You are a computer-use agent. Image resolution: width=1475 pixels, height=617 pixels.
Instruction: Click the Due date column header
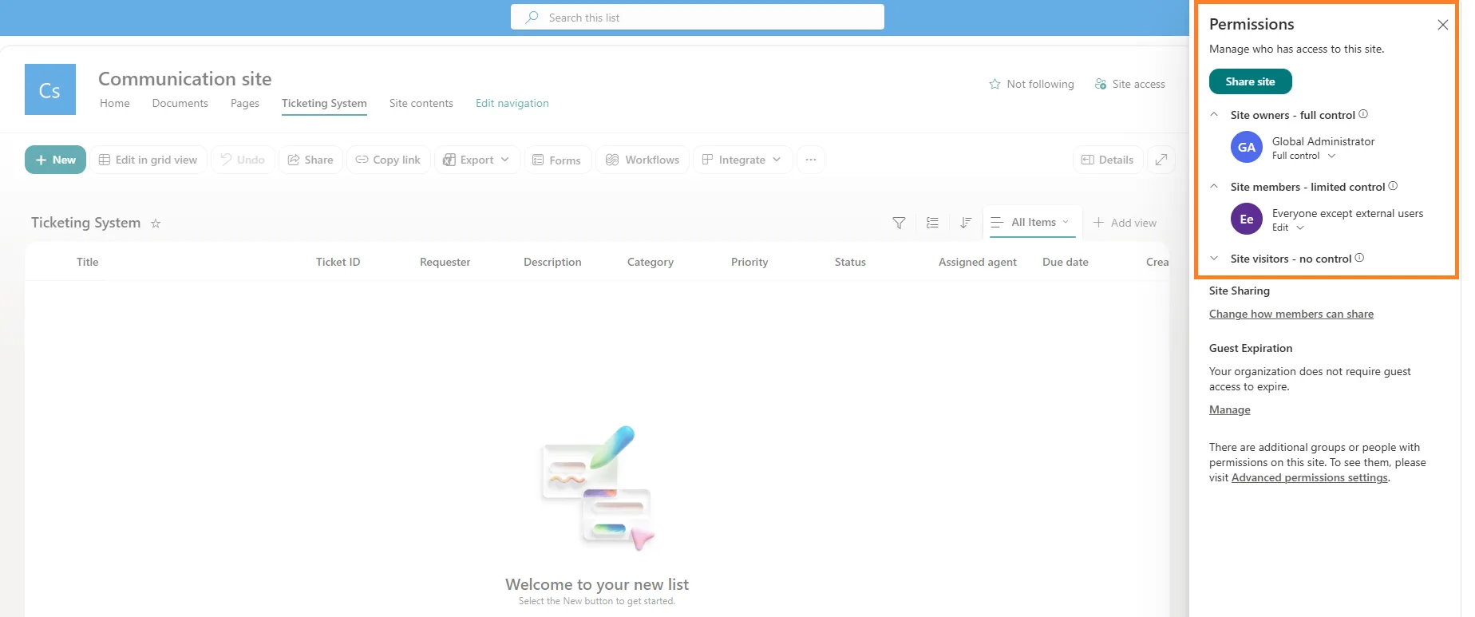[x=1066, y=262]
